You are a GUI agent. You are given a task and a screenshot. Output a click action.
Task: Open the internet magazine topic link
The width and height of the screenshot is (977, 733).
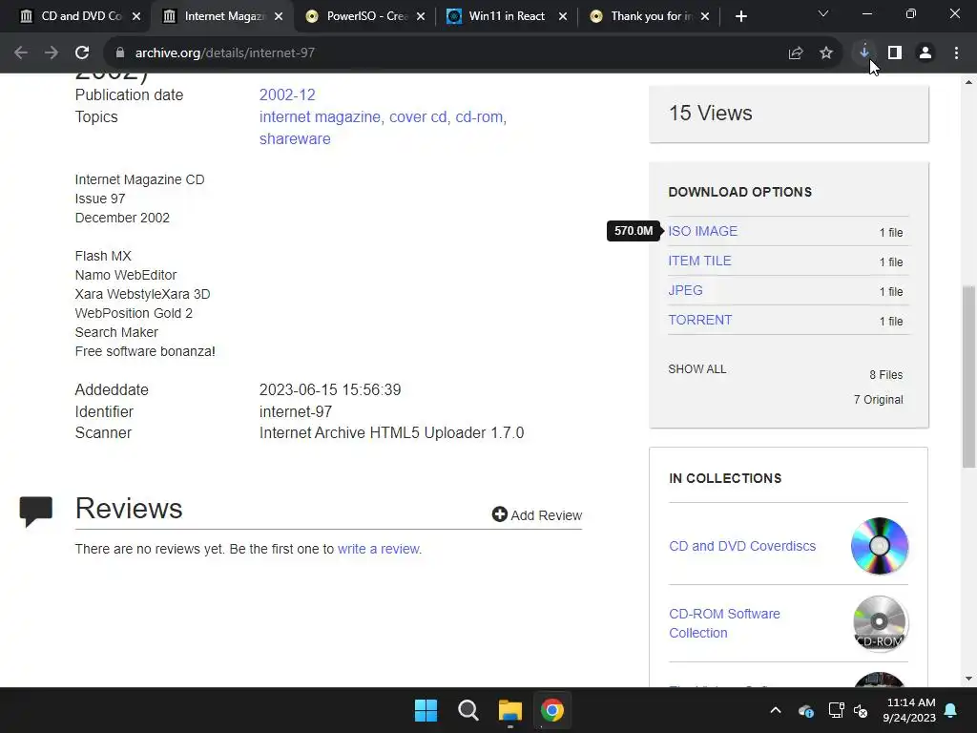[x=320, y=116]
